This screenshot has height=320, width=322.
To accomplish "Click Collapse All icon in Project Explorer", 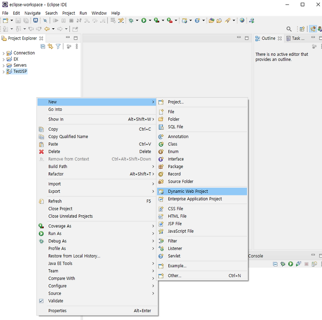I will tap(43, 47).
